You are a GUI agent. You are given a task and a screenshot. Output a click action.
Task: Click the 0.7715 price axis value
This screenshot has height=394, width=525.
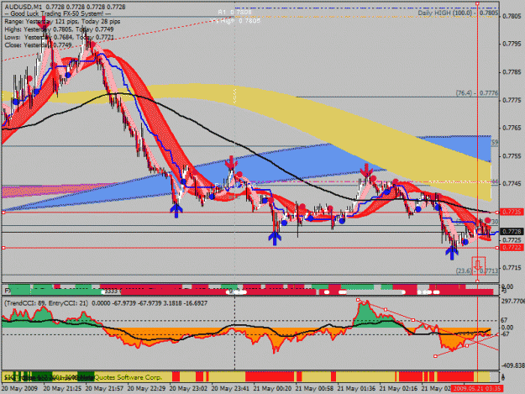tap(512, 267)
